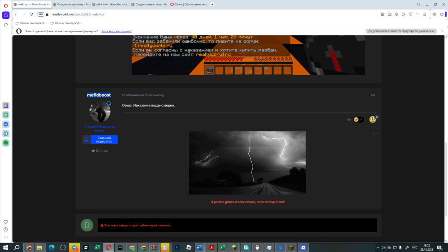Click the green D user avatar

coord(87,225)
